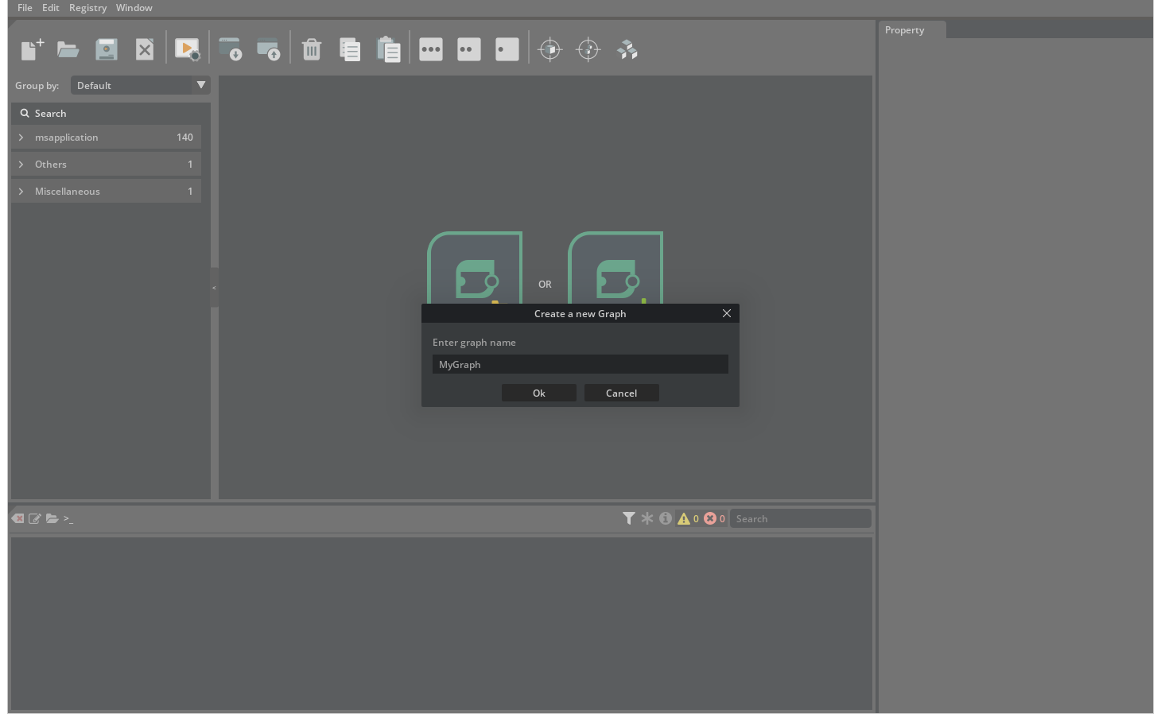Click the run graph play icon

tap(188, 49)
